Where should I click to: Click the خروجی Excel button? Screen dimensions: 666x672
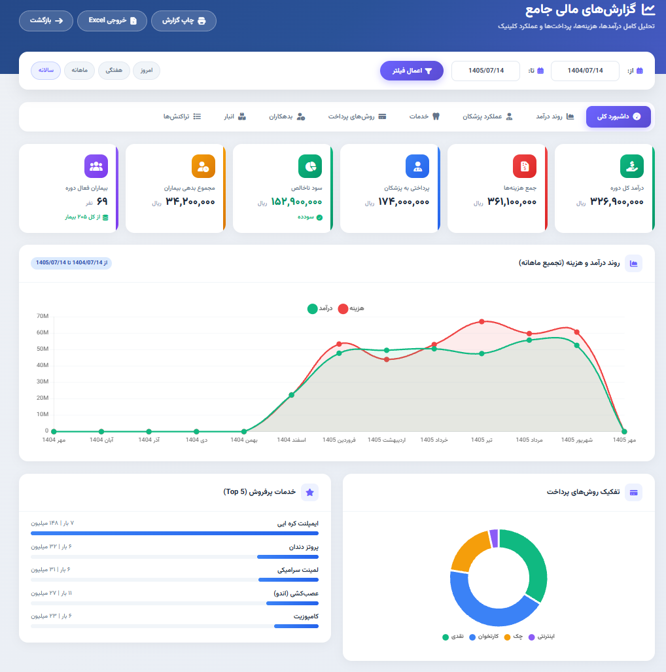[113, 21]
